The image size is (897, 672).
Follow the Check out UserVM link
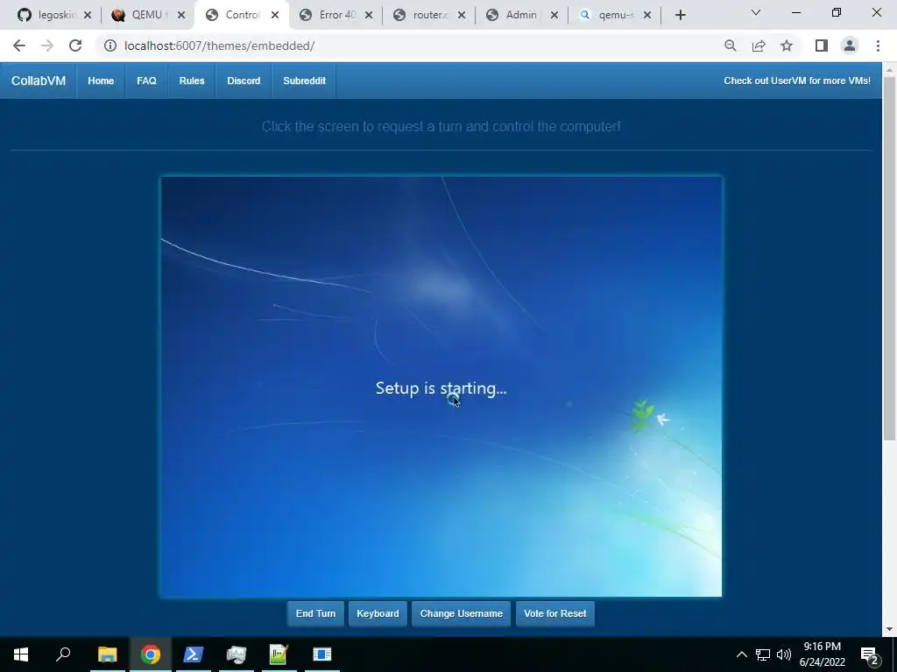point(797,80)
